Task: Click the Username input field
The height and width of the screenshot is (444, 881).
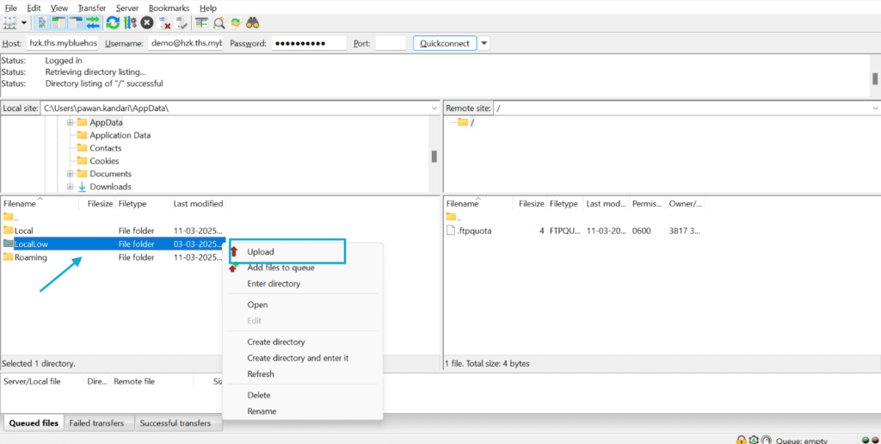Action: (x=186, y=43)
